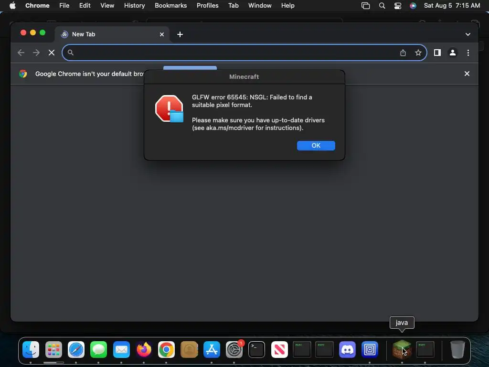Click the exec icon left of Discord

coord(324,349)
